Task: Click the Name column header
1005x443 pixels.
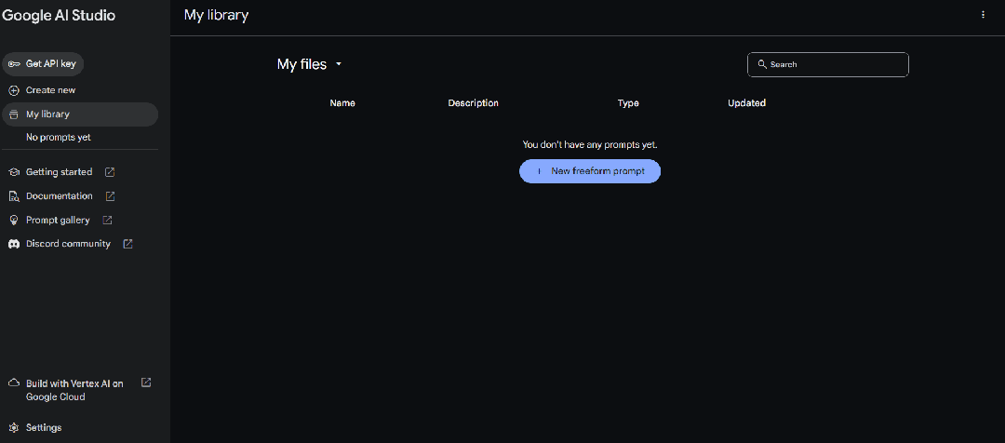Action: pyautogui.click(x=342, y=103)
